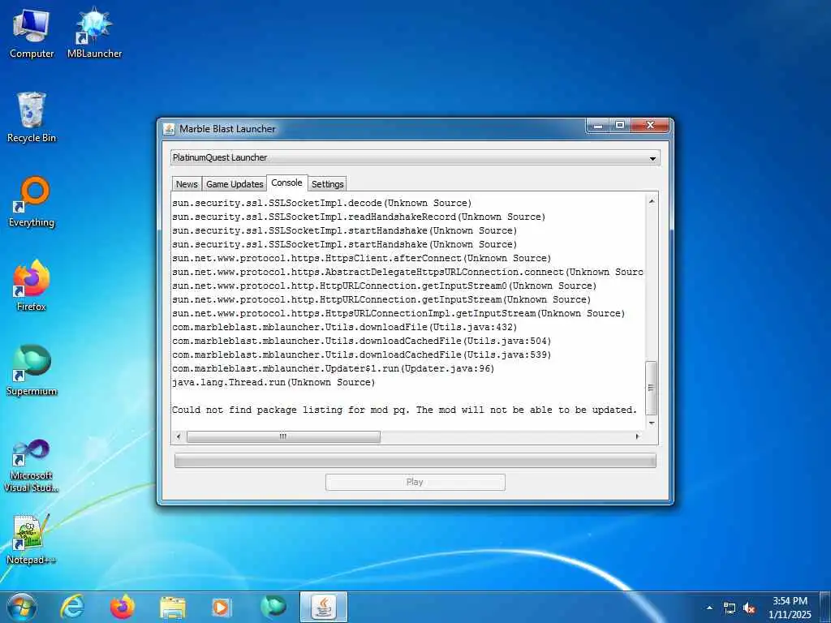Click the console scroll-right arrow

638,436
